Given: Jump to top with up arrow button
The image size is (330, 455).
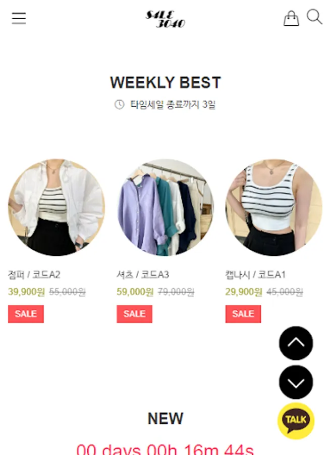Looking at the screenshot, I should [296, 343].
